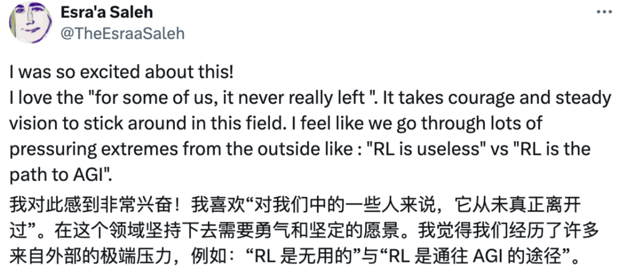Click the English text "path to AGI"

click(x=58, y=175)
